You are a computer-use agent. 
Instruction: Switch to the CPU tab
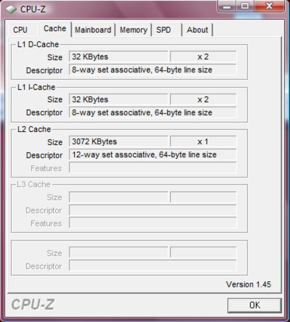click(x=20, y=30)
